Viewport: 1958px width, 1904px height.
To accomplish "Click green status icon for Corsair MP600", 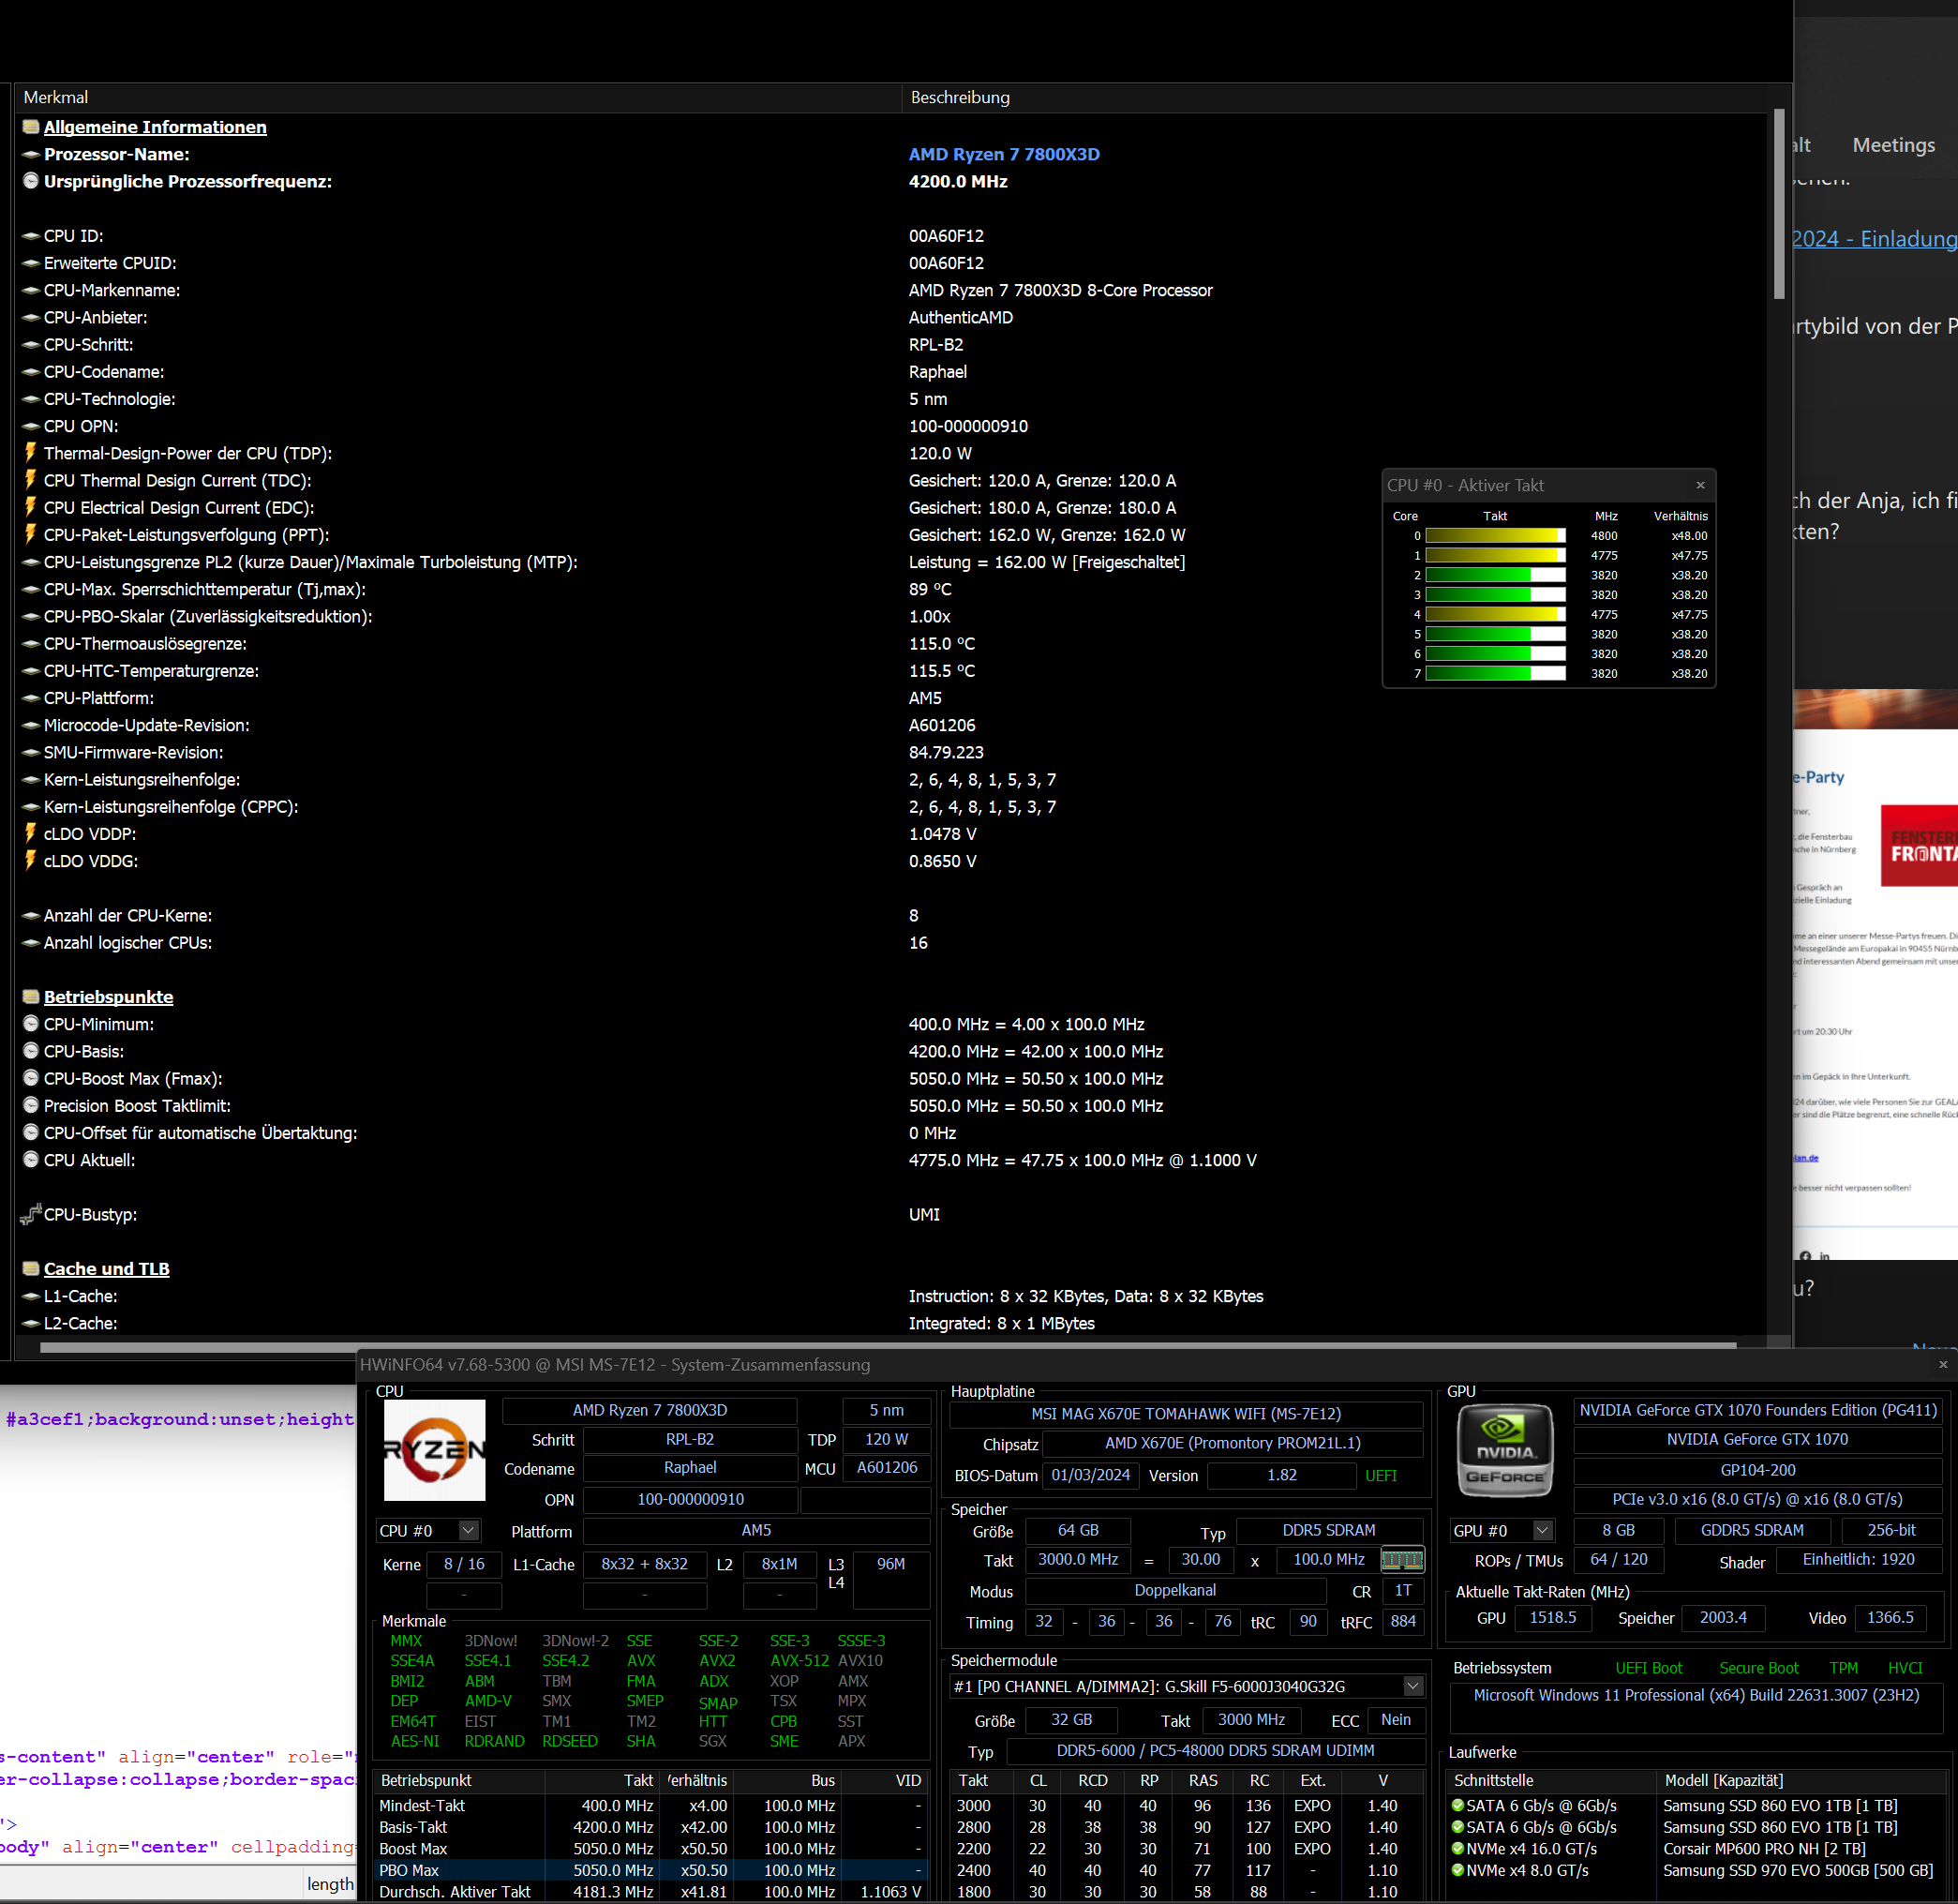I will coord(1458,1849).
